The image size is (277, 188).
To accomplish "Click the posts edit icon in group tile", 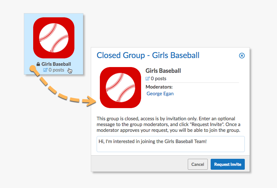I will [45, 70].
